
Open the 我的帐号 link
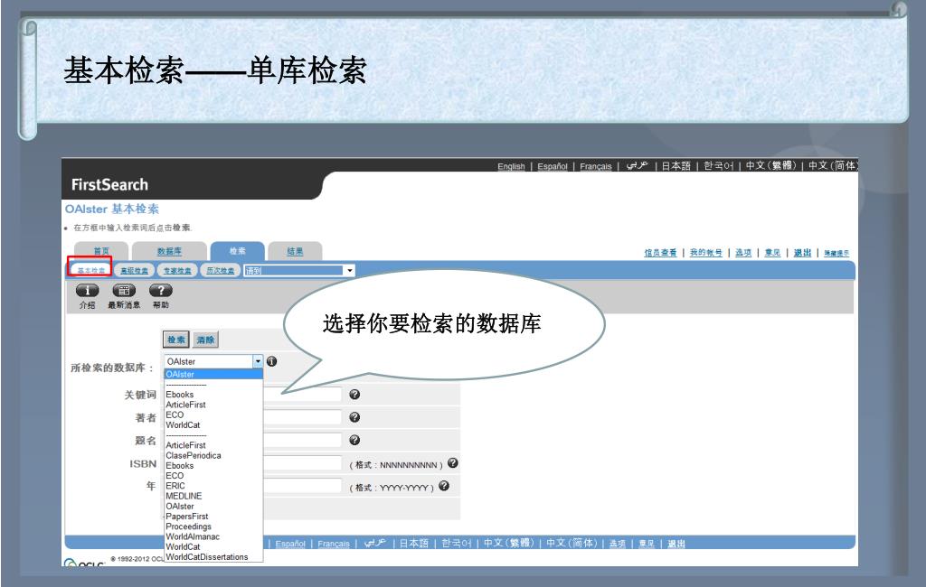click(705, 253)
